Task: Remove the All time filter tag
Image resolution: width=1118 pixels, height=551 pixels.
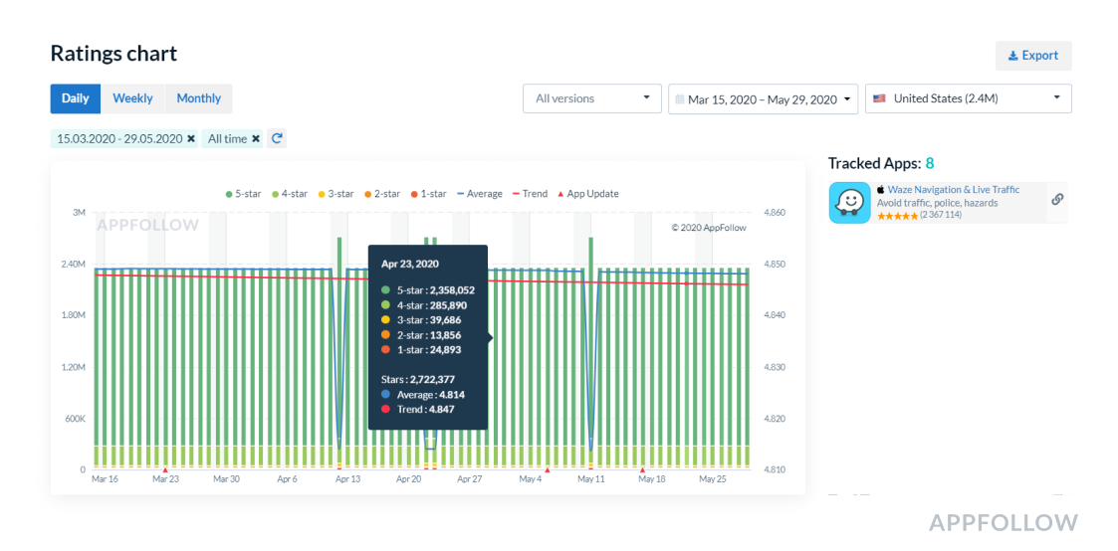Action: [x=256, y=139]
